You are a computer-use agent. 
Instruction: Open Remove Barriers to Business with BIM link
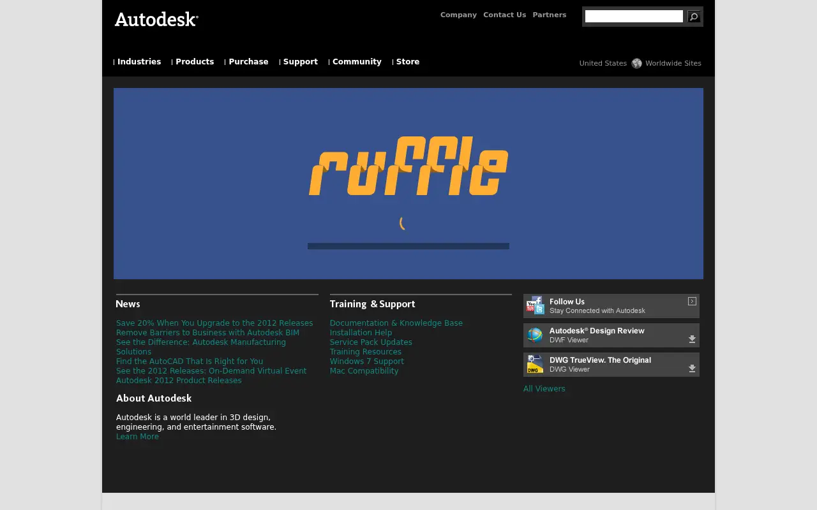(207, 333)
